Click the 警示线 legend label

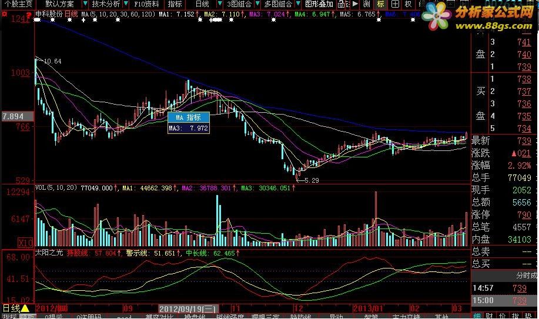coord(137,253)
